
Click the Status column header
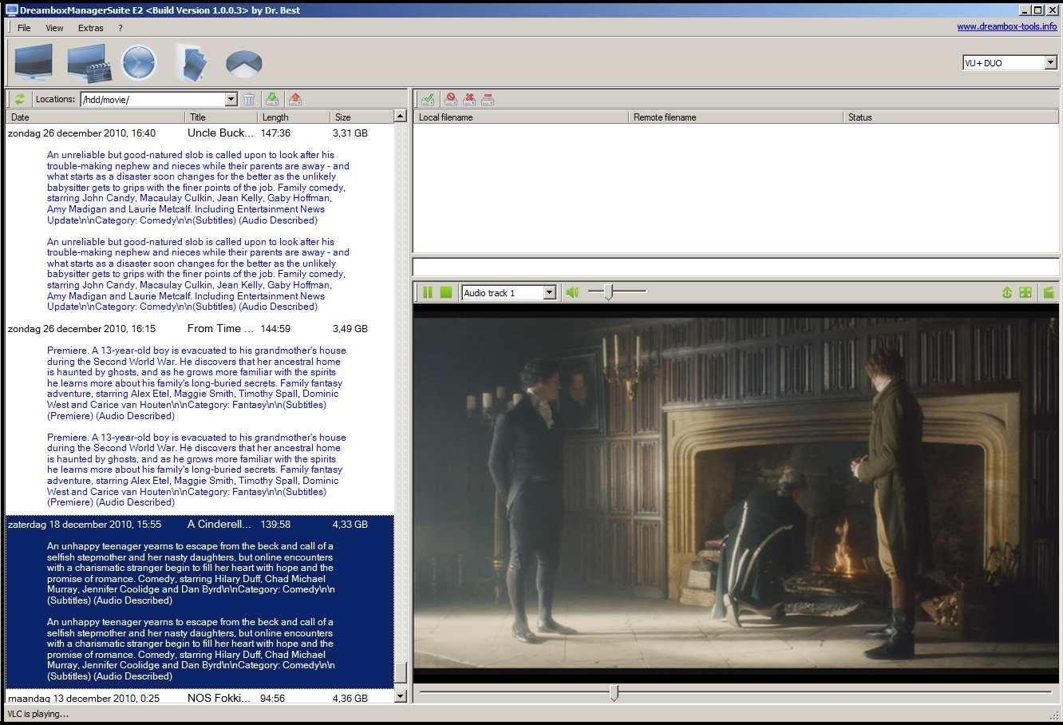pos(950,117)
